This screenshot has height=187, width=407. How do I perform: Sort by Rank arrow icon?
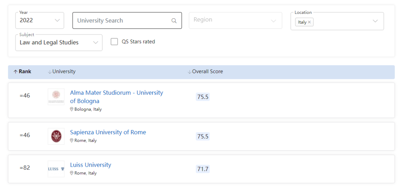point(15,72)
